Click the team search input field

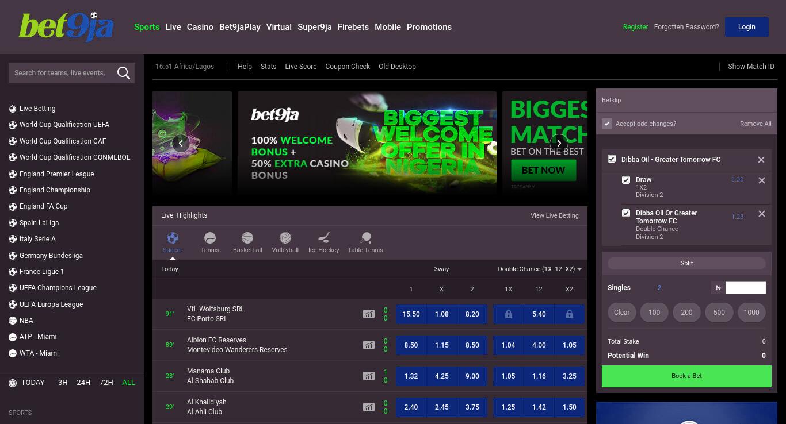click(61, 73)
